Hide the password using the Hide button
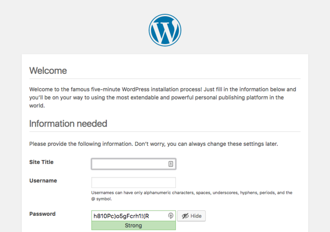 click(191, 216)
